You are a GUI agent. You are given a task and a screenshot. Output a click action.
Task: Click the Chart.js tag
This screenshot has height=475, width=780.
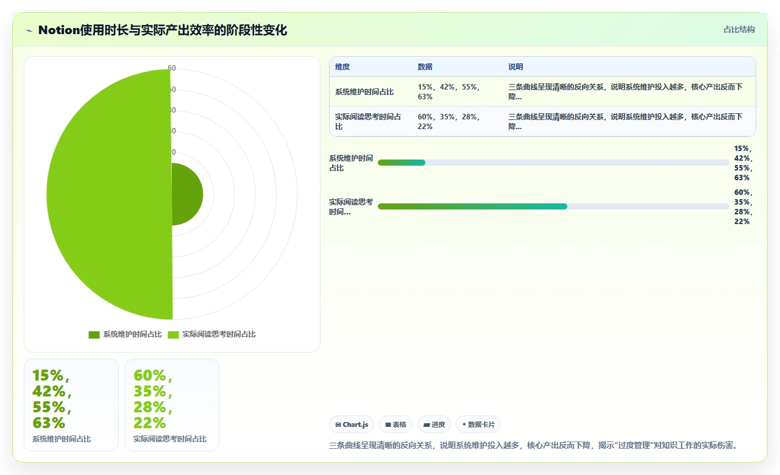click(352, 424)
